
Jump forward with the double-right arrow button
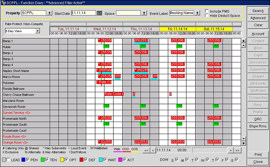click(x=238, y=150)
